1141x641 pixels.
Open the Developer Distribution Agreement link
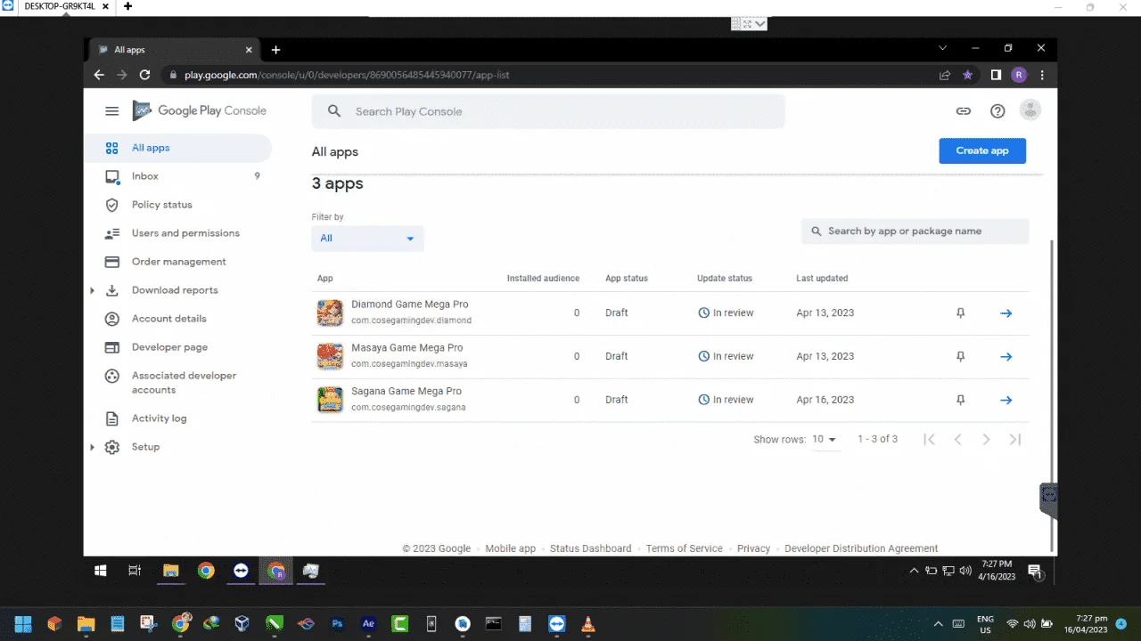(861, 548)
